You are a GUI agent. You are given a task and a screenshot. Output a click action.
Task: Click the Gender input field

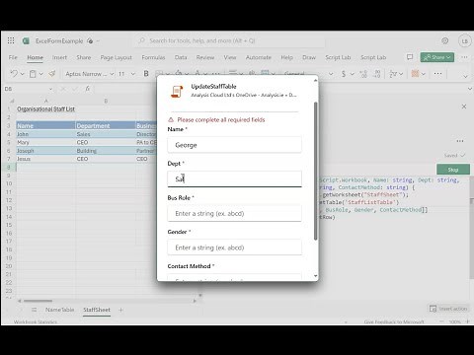pyautogui.click(x=234, y=248)
